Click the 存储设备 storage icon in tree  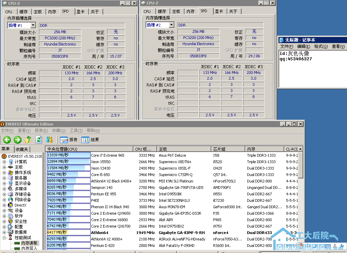pos(11,194)
